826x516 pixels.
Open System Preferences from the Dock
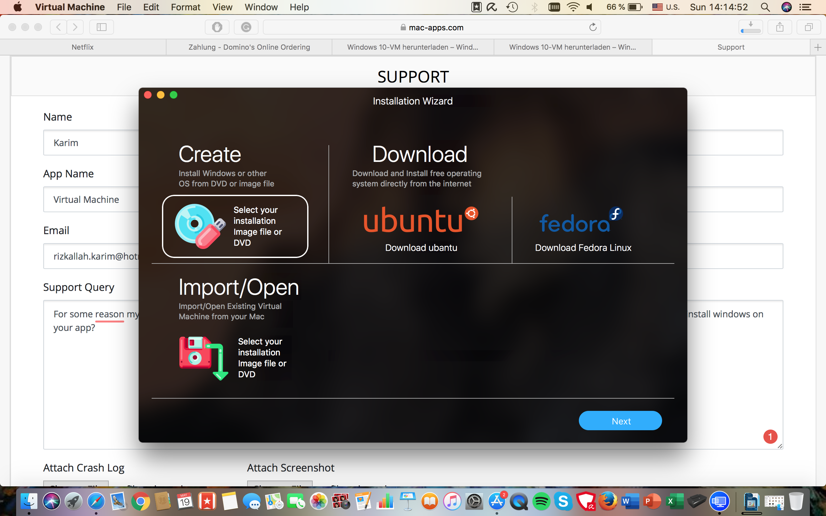[x=474, y=502]
